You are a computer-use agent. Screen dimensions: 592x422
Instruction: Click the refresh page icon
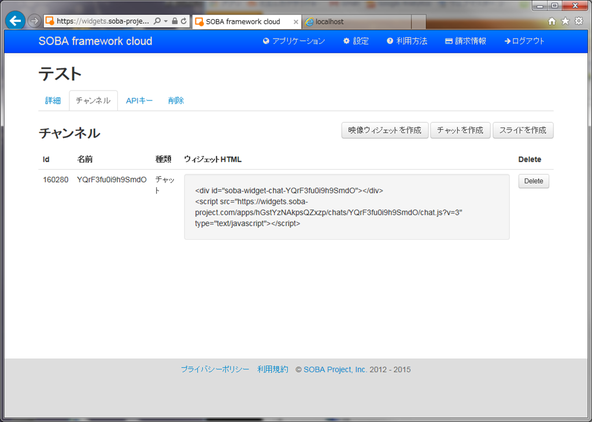point(183,21)
